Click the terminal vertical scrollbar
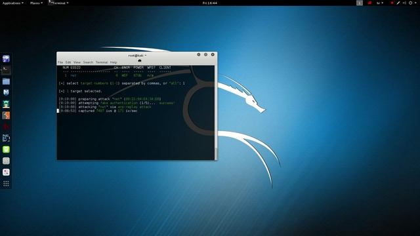 coord(216,112)
